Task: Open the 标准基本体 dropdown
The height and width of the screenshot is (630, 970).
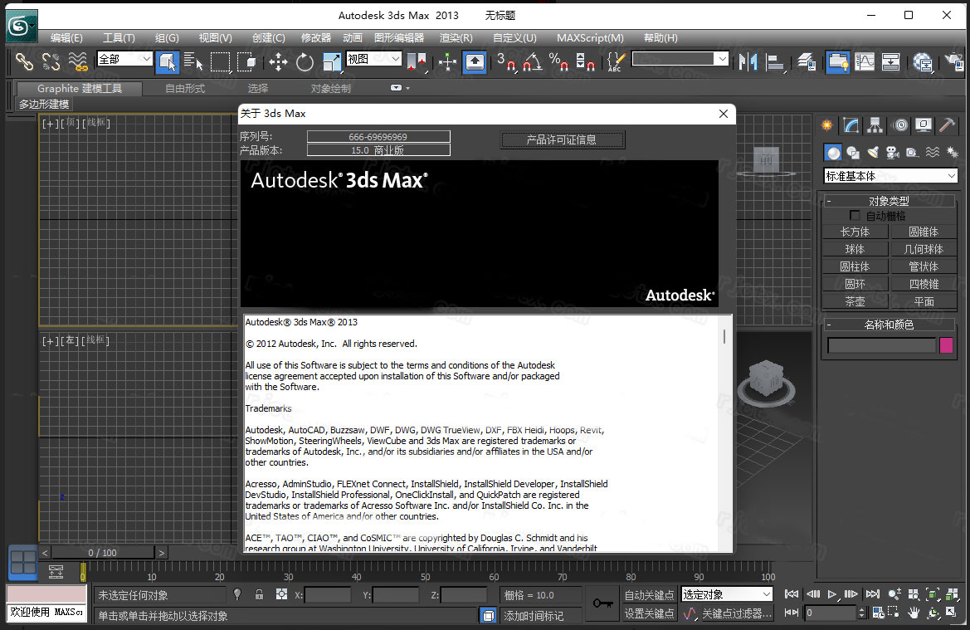Action: 889,175
